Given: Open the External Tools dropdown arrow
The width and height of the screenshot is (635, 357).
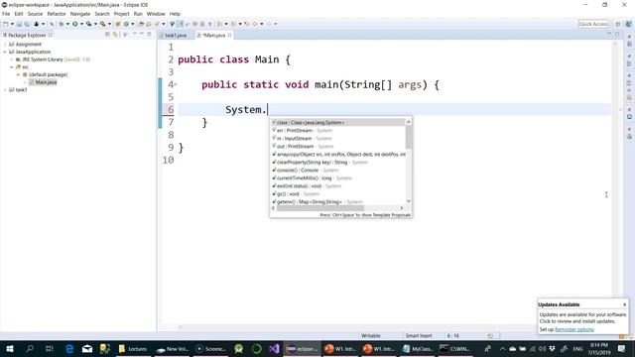Looking at the screenshot, I should (x=109, y=24).
